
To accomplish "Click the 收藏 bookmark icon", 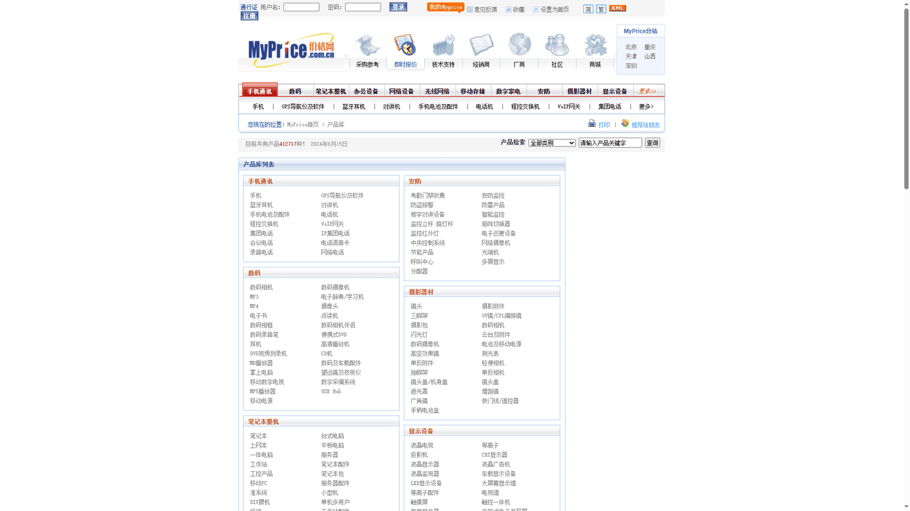I will click(508, 9).
